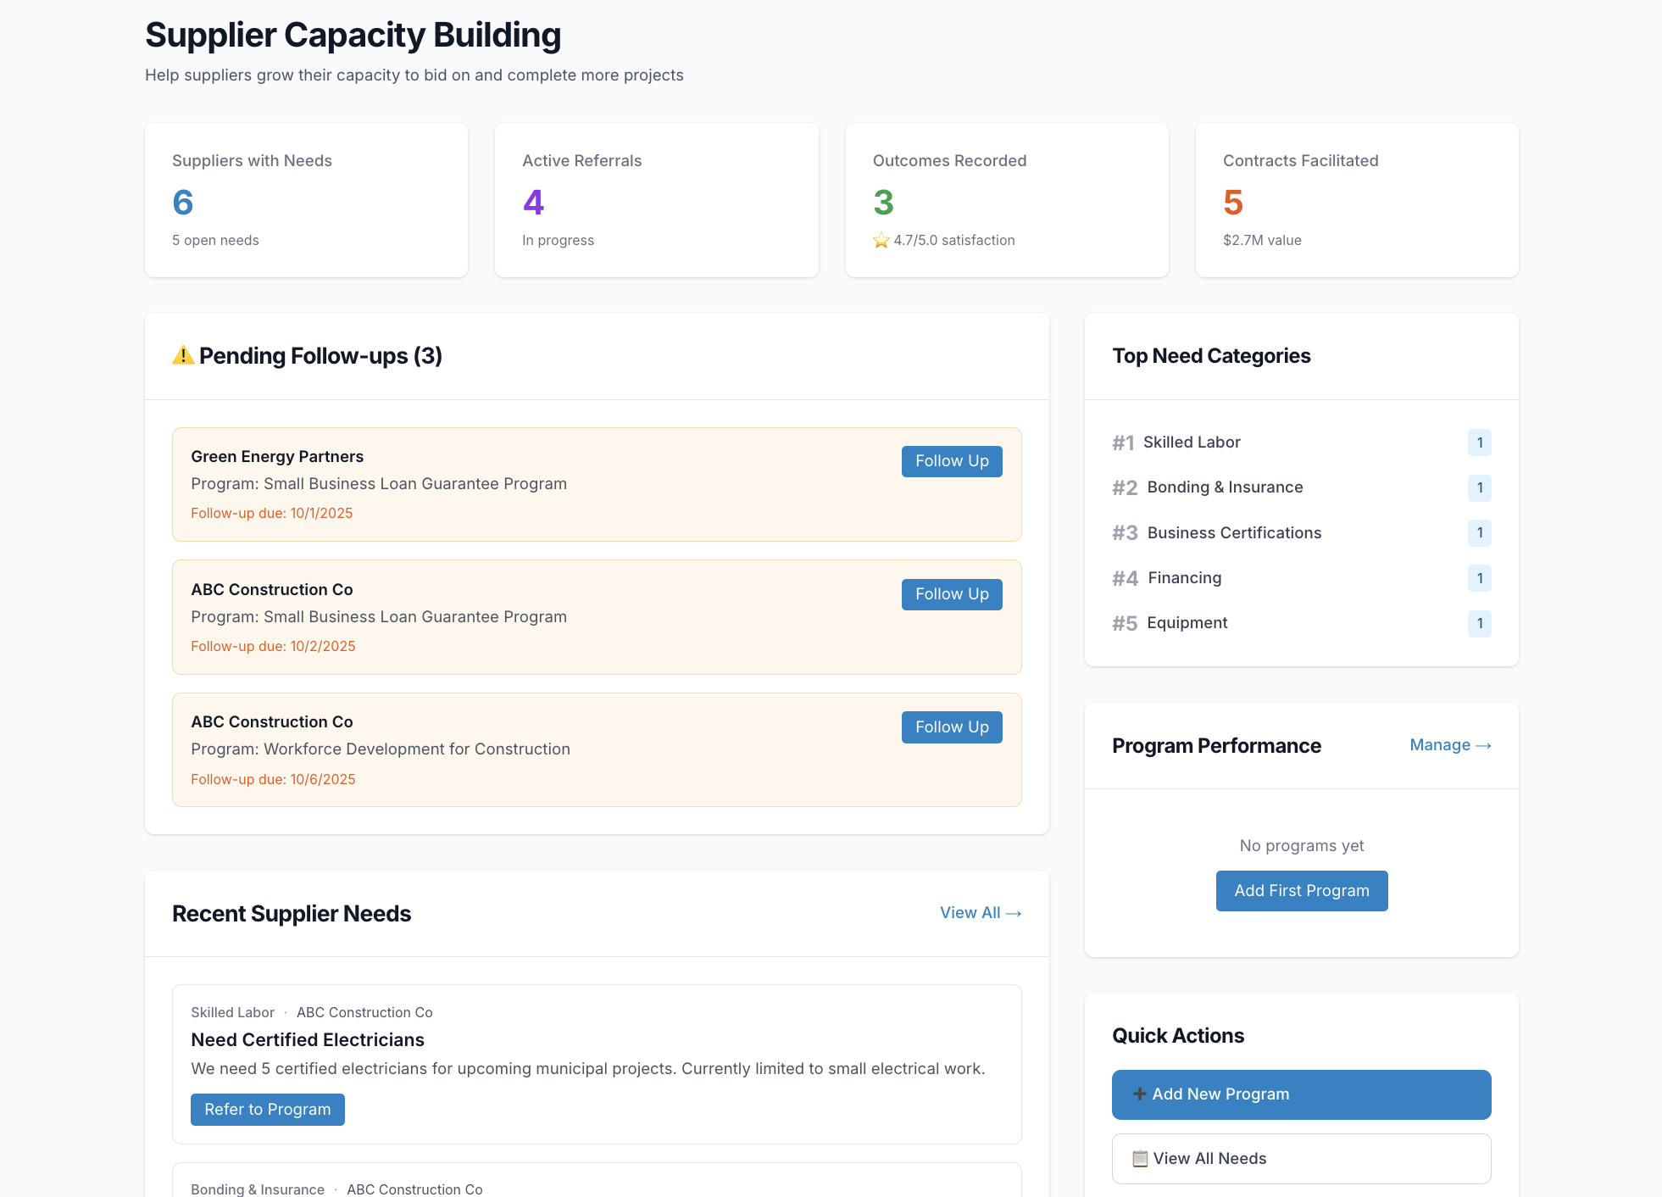Select the Active Referrals stat card

(657, 200)
